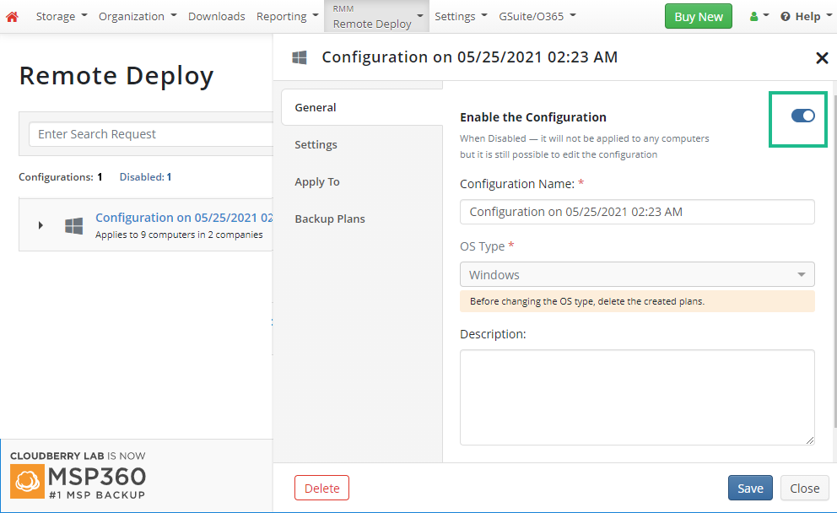837x513 pixels.
Task: Go to the home page icon
Action: [x=13, y=17]
